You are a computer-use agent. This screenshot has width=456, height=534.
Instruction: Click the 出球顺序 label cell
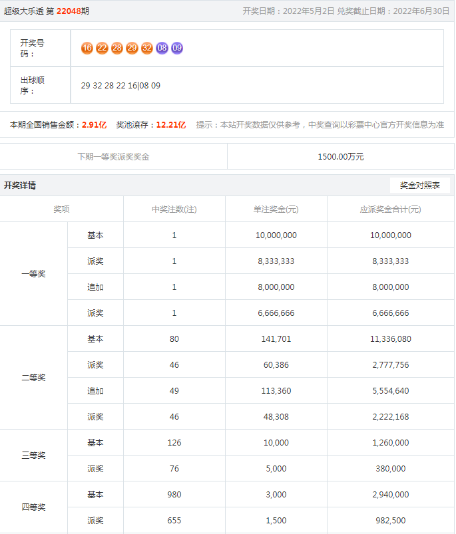(x=40, y=85)
